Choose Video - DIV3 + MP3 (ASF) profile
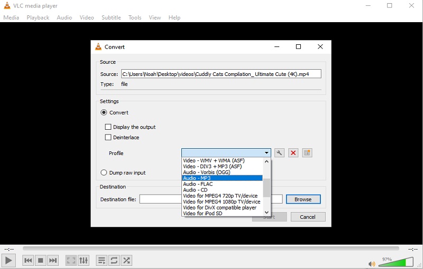Screen dimensions: 423x269 coord(222,166)
